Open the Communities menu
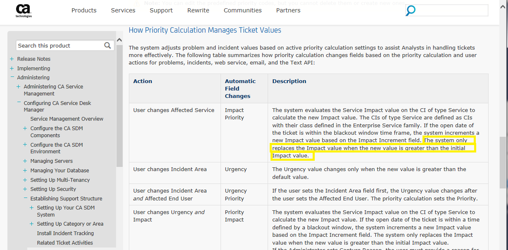 [242, 10]
